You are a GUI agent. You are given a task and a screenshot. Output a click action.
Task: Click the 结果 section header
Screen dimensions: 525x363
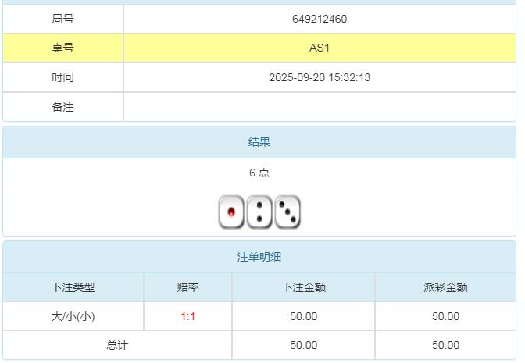(259, 142)
